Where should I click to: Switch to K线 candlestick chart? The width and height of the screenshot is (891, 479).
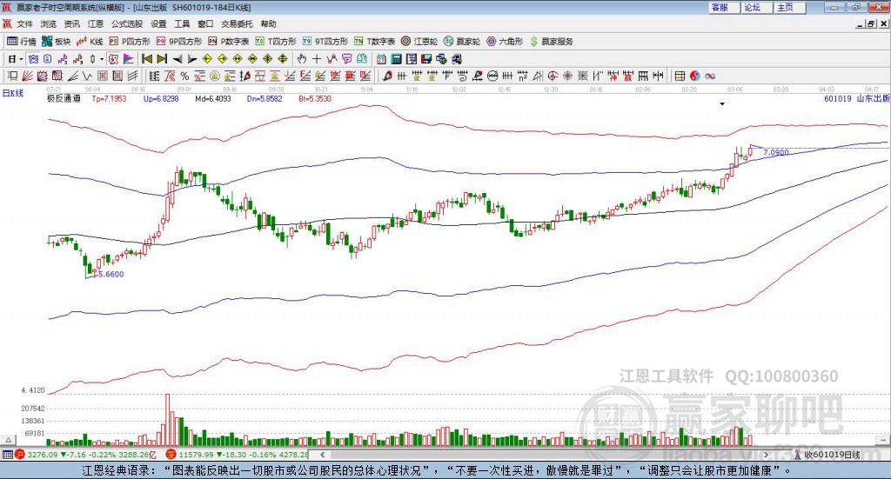click(90, 41)
